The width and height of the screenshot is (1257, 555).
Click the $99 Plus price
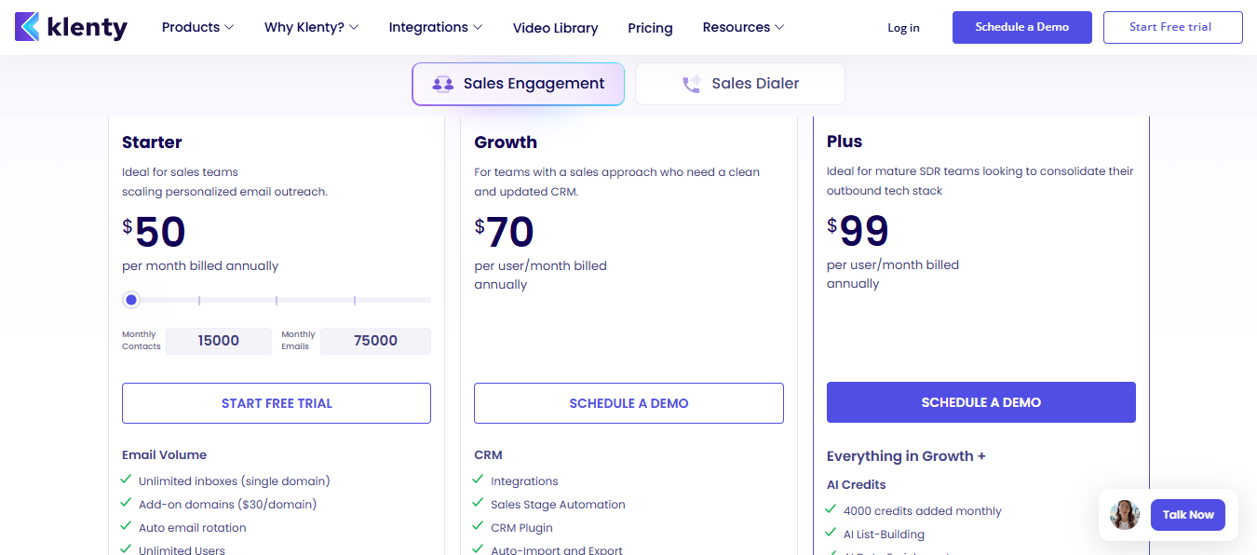pyautogui.click(x=858, y=232)
